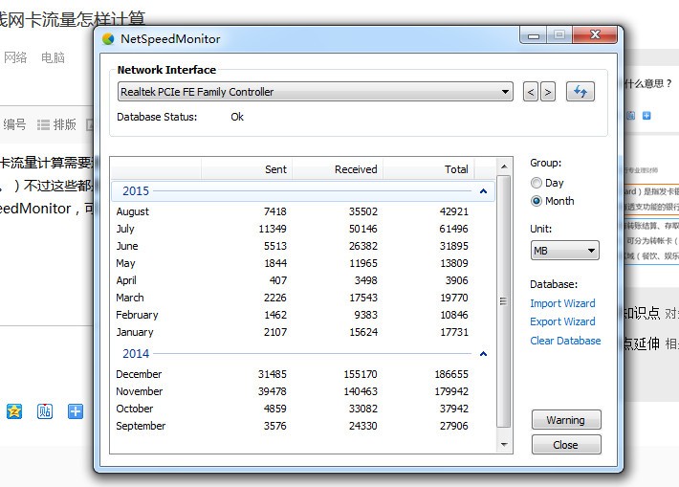
Task: Click December total value 186655
Action: tap(451, 374)
